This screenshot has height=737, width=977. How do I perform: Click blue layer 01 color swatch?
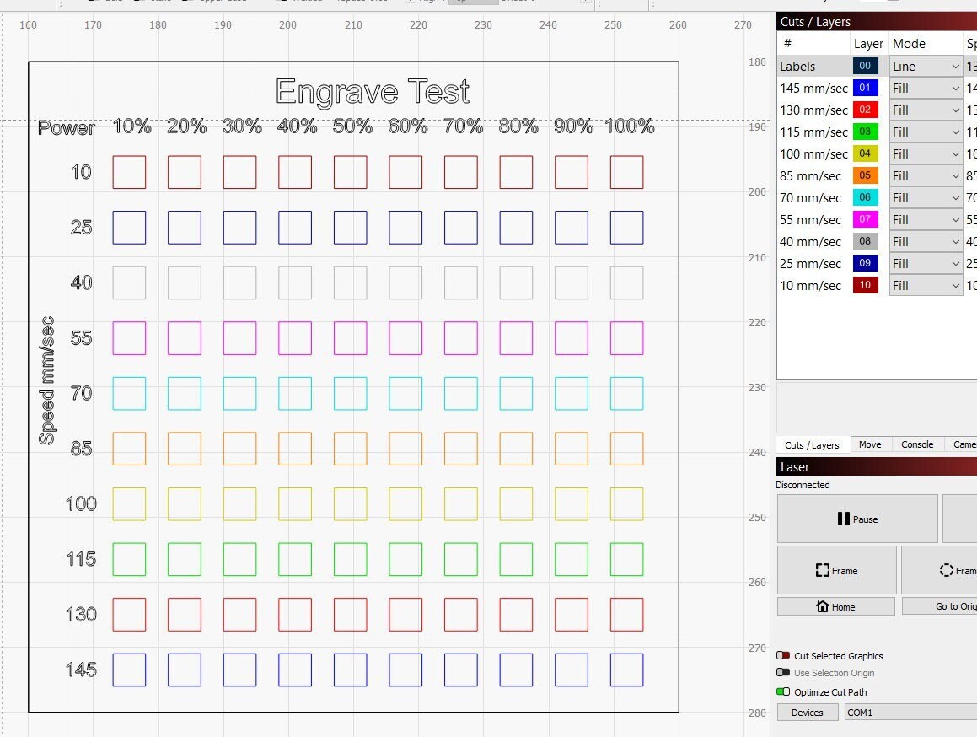pos(866,88)
